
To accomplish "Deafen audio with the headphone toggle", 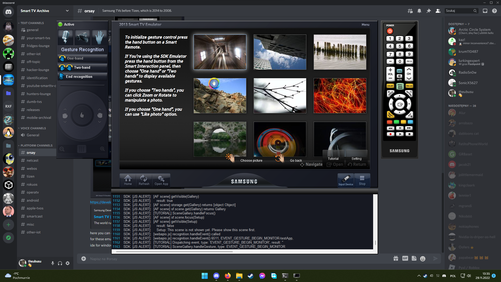I will click(60, 263).
